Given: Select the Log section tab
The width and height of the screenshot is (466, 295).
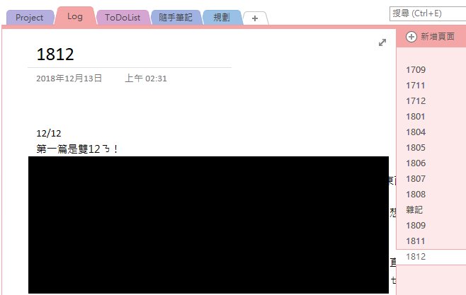Looking at the screenshot, I should pyautogui.click(x=75, y=16).
